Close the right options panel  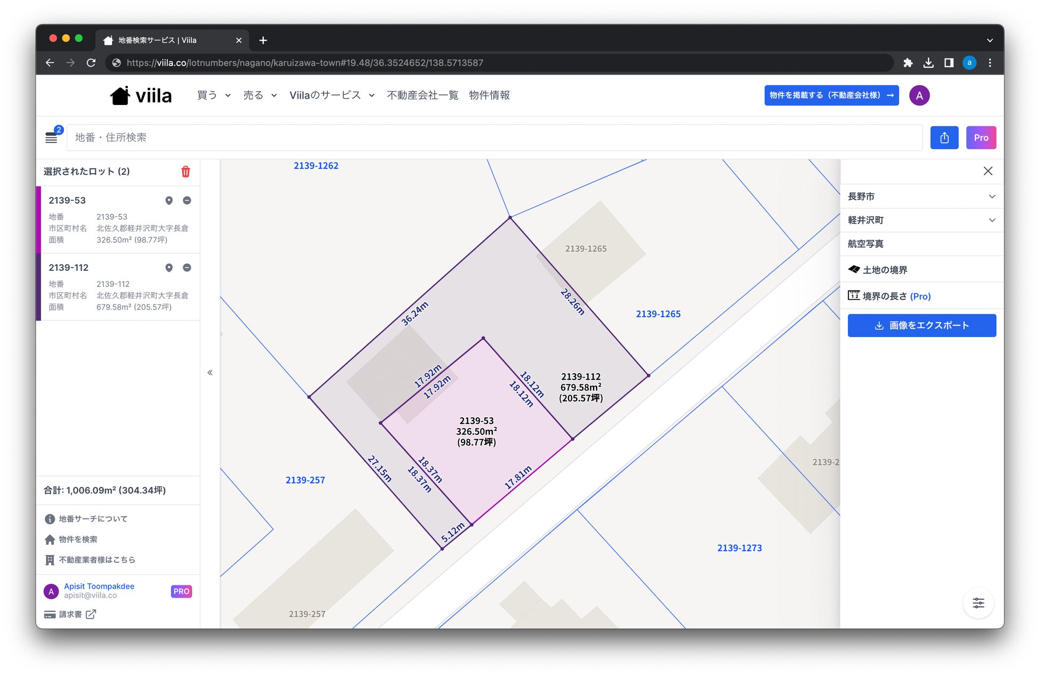pos(988,171)
